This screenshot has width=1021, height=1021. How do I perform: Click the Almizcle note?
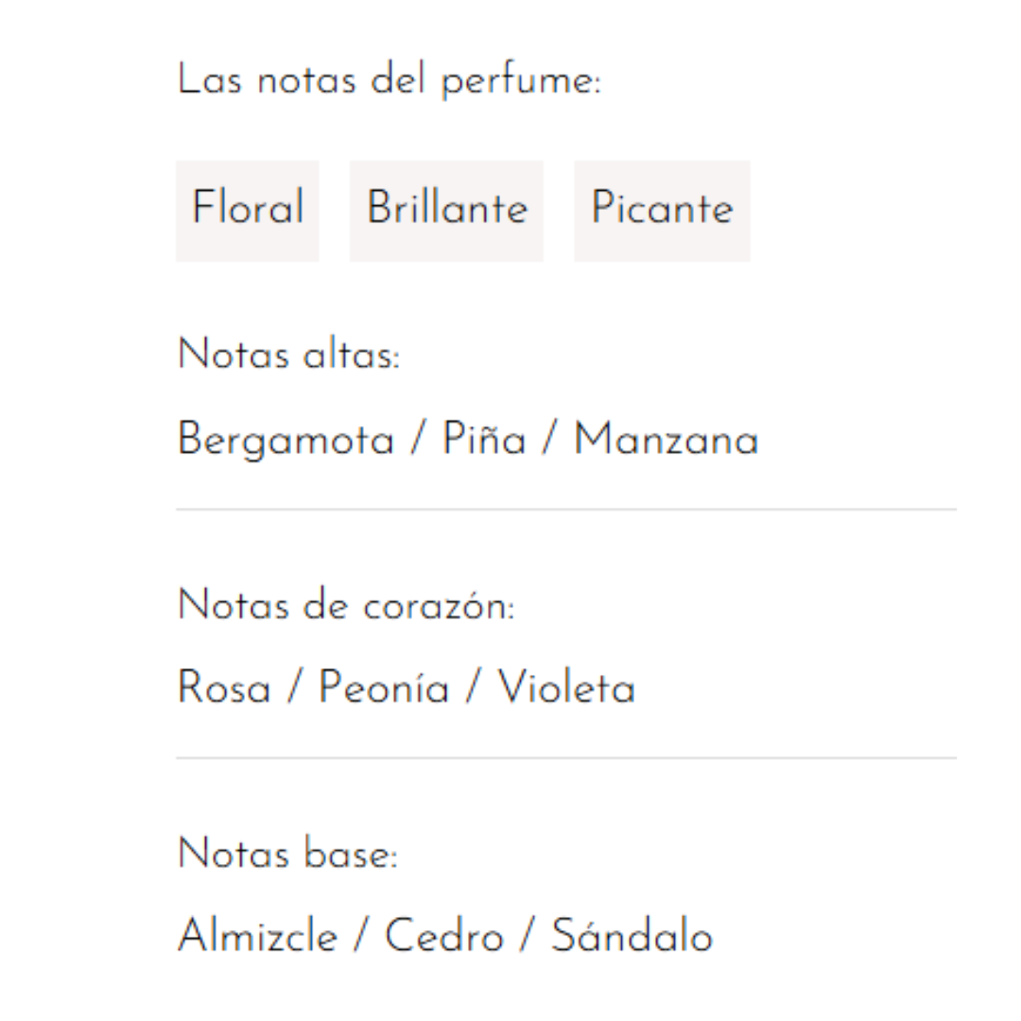point(257,938)
